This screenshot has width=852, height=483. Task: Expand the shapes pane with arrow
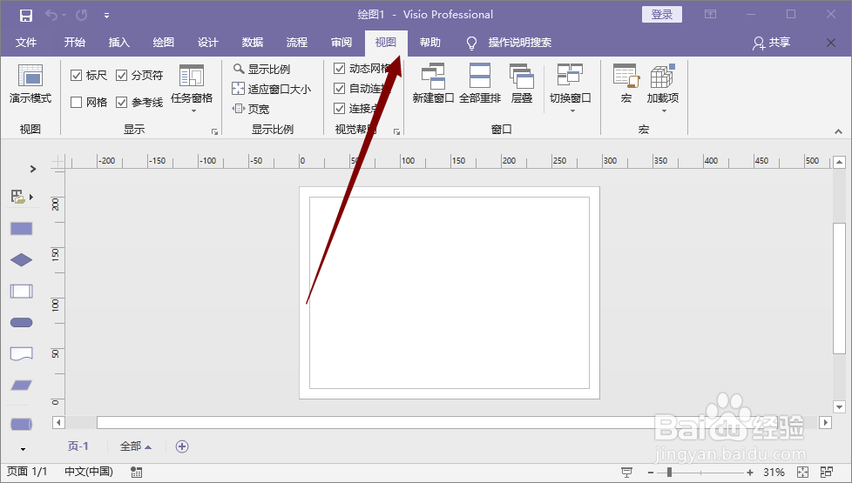(x=33, y=169)
